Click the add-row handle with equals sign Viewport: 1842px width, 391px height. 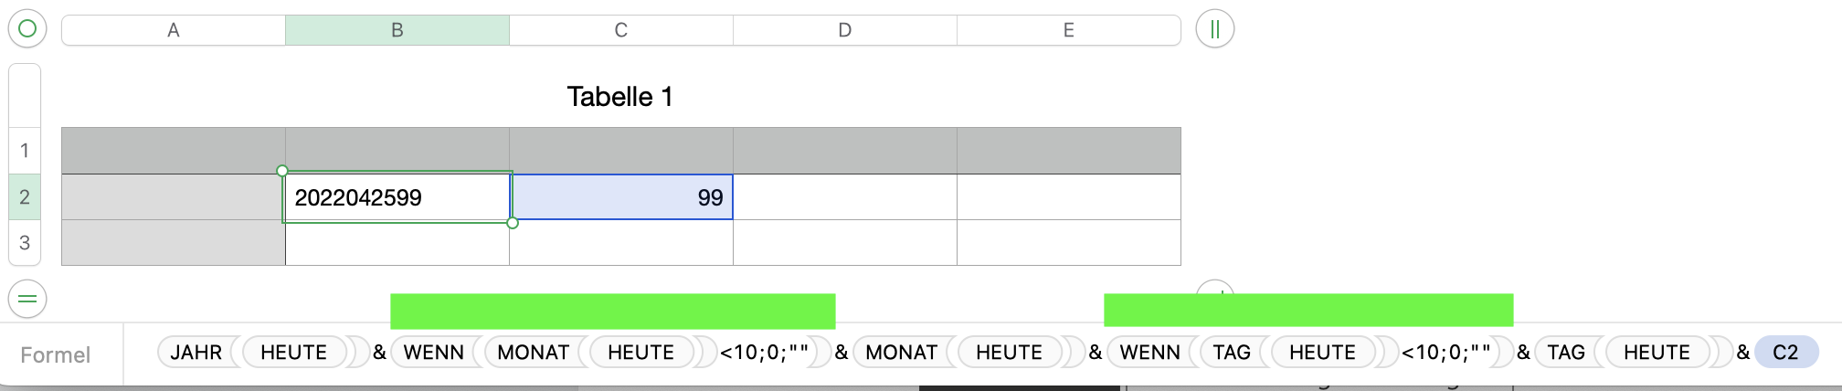pos(27,299)
